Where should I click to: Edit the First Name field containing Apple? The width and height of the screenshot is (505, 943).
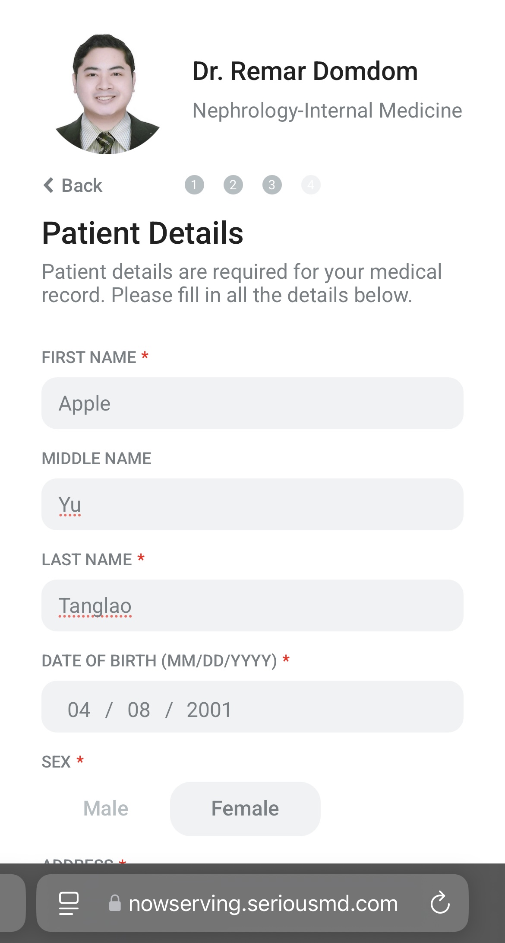(x=252, y=403)
